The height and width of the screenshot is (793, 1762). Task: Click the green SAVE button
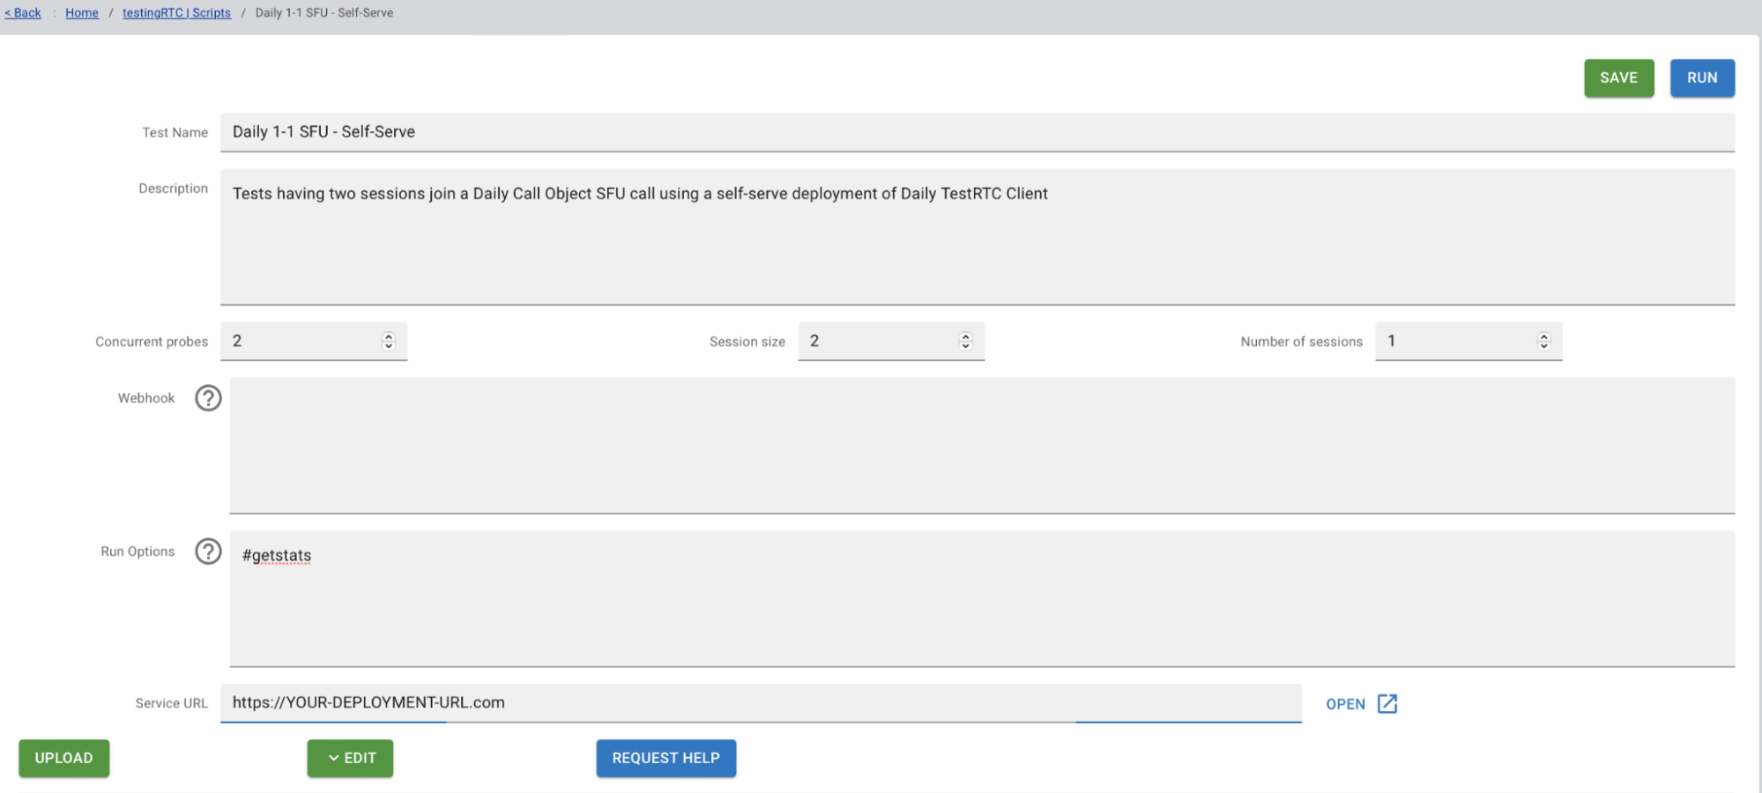pyautogui.click(x=1618, y=78)
